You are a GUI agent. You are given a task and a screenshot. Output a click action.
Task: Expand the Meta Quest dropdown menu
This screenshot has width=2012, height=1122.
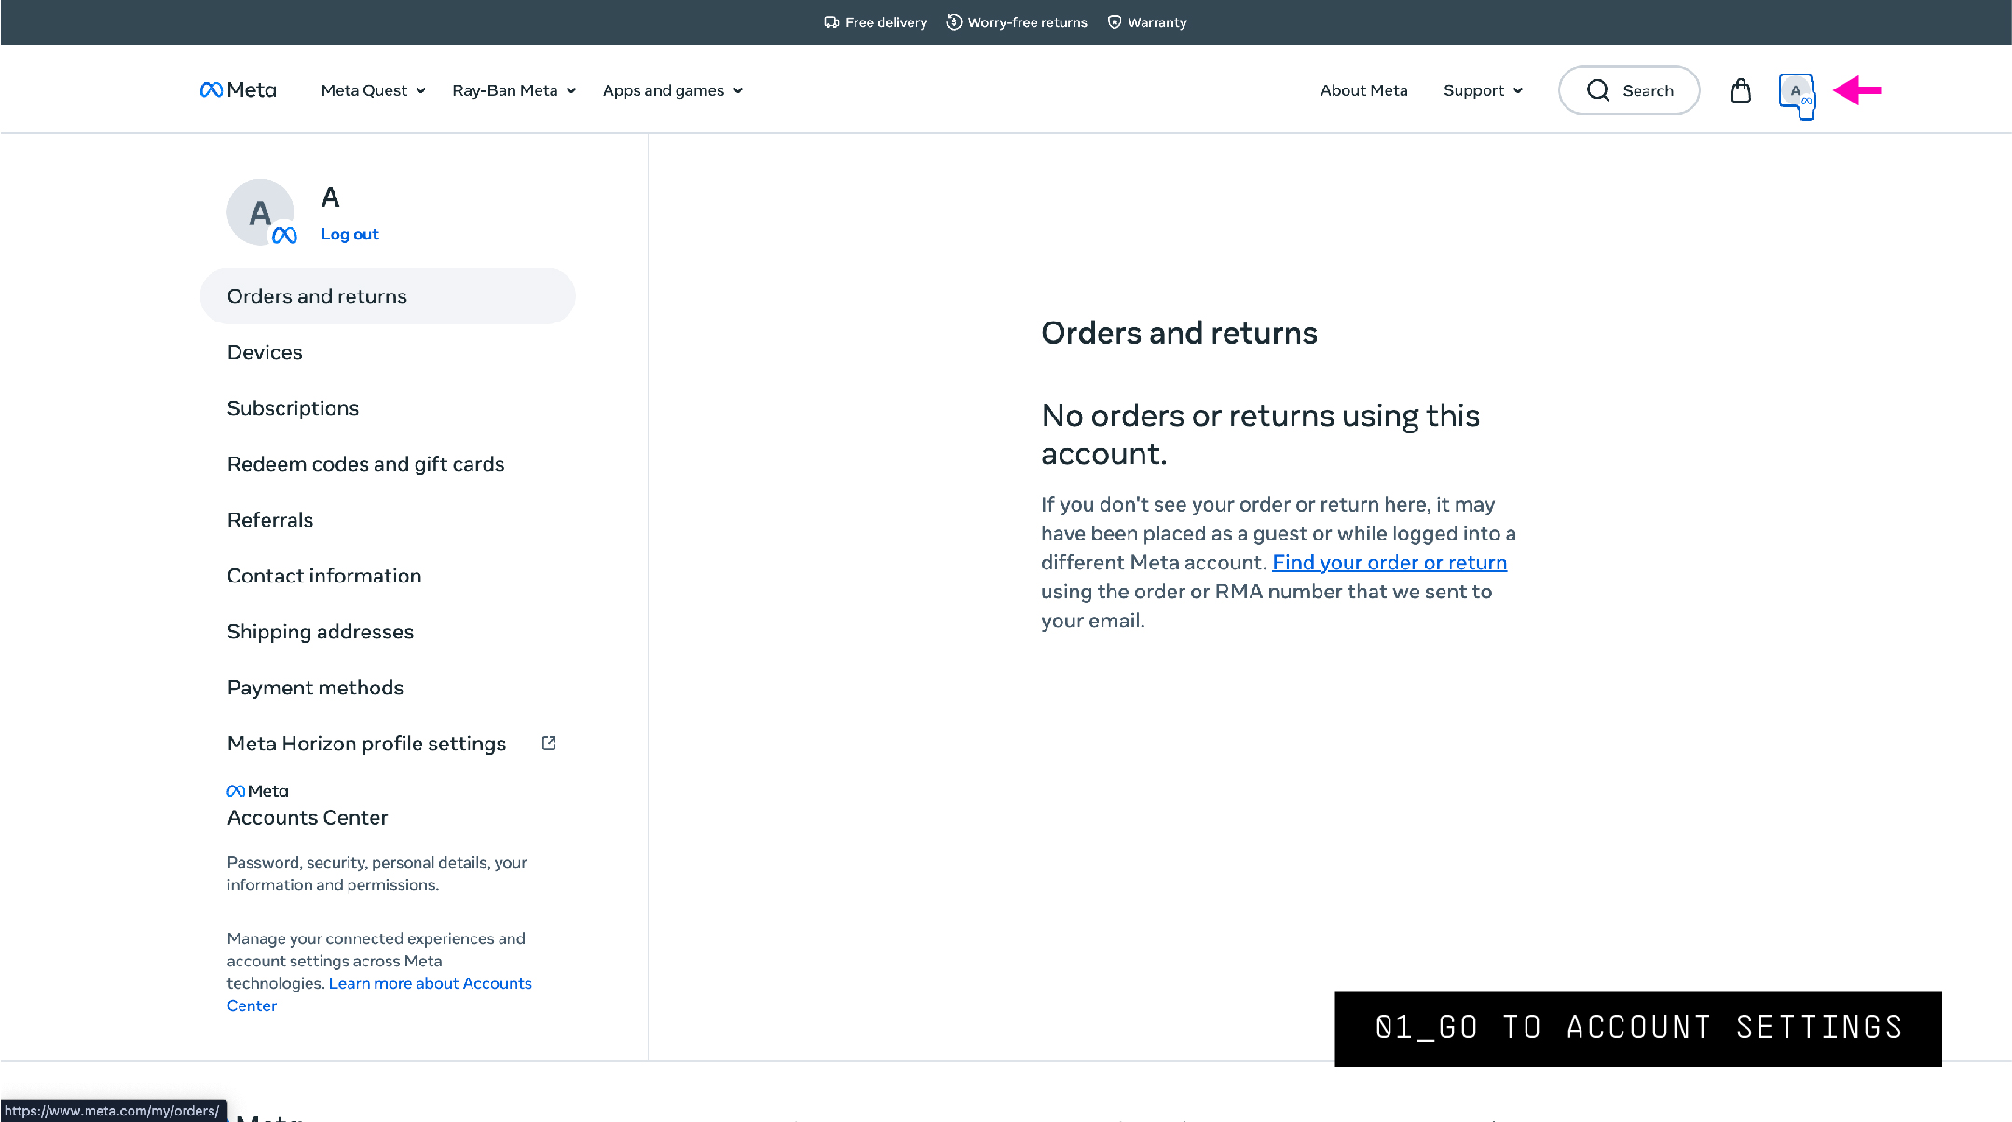(x=374, y=90)
